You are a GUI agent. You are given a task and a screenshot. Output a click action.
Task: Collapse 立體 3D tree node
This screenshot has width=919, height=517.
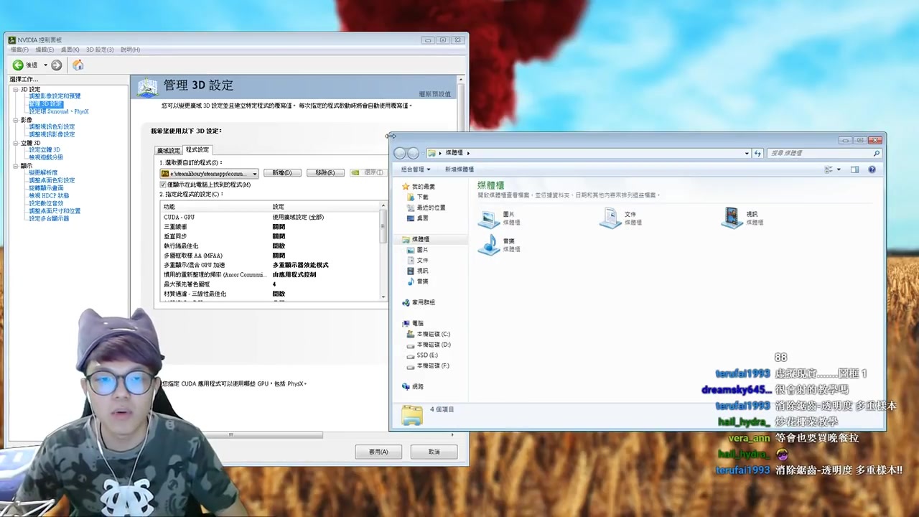pos(15,143)
